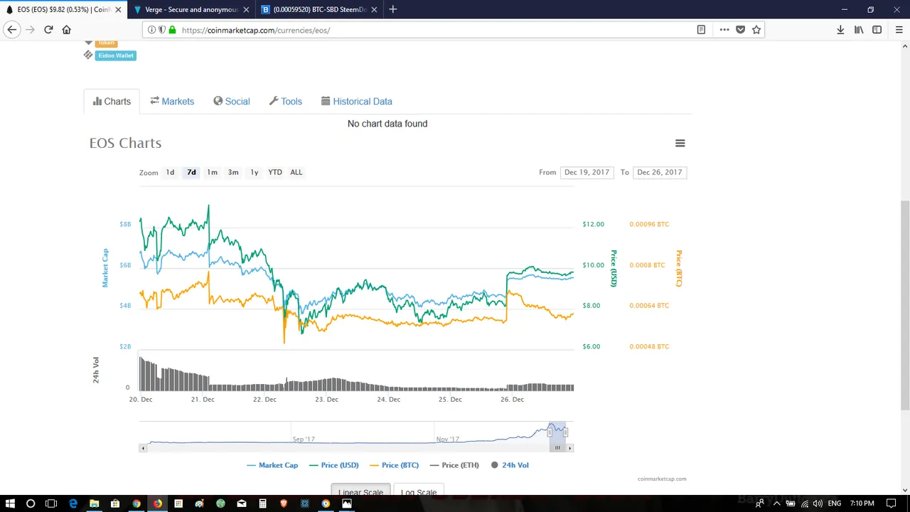Show the Firefox sidebars icon
The height and width of the screenshot is (512, 910).
pyautogui.click(x=877, y=30)
